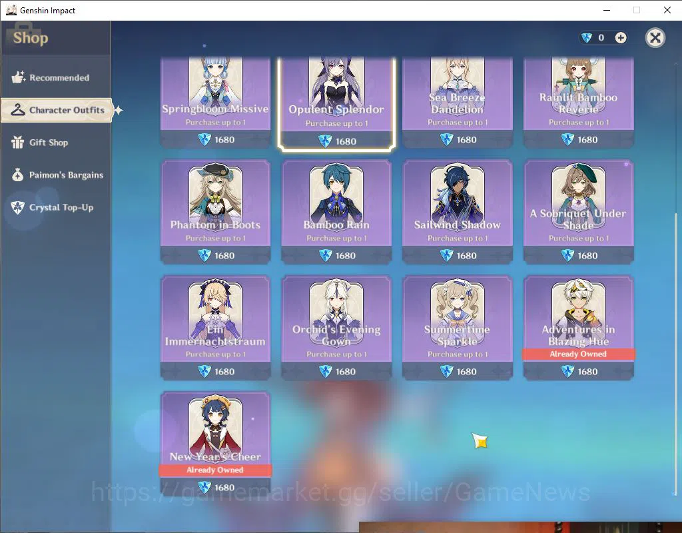
Task: Select the Springbloom Missive outfit card
Action: click(215, 102)
